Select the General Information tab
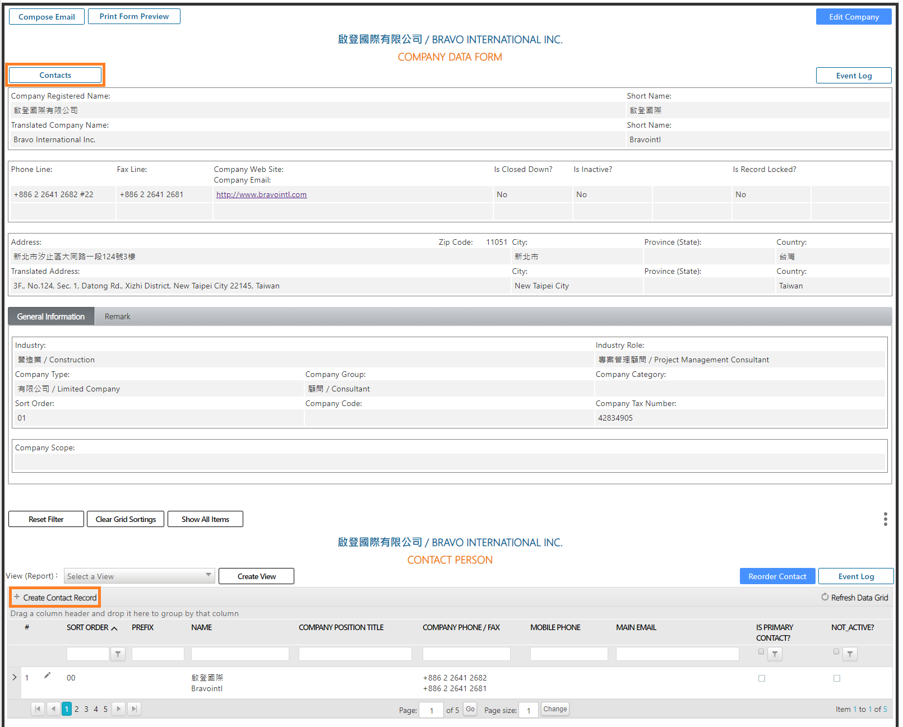903x727 pixels. [x=51, y=316]
